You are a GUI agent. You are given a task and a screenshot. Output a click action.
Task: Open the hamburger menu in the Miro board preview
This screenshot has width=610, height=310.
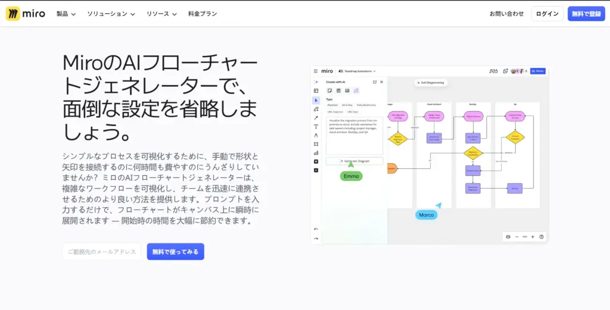316,71
